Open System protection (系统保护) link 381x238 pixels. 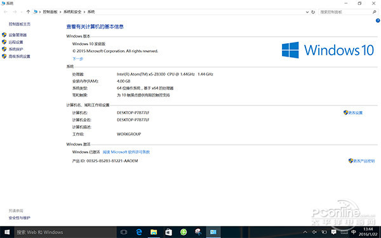pyautogui.click(x=16, y=50)
